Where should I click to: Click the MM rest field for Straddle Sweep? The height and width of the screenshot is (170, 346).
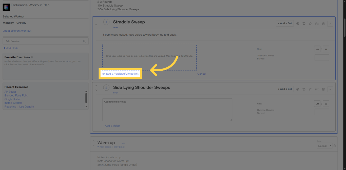[x=317, y=49]
